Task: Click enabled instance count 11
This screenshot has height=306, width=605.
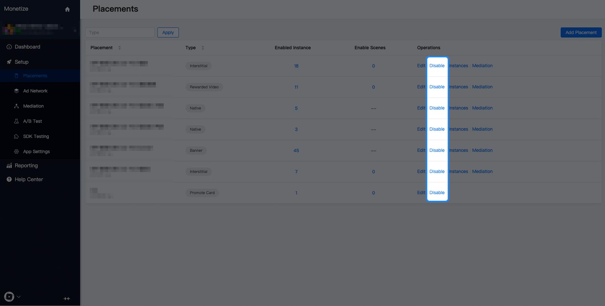Action: coord(296,87)
